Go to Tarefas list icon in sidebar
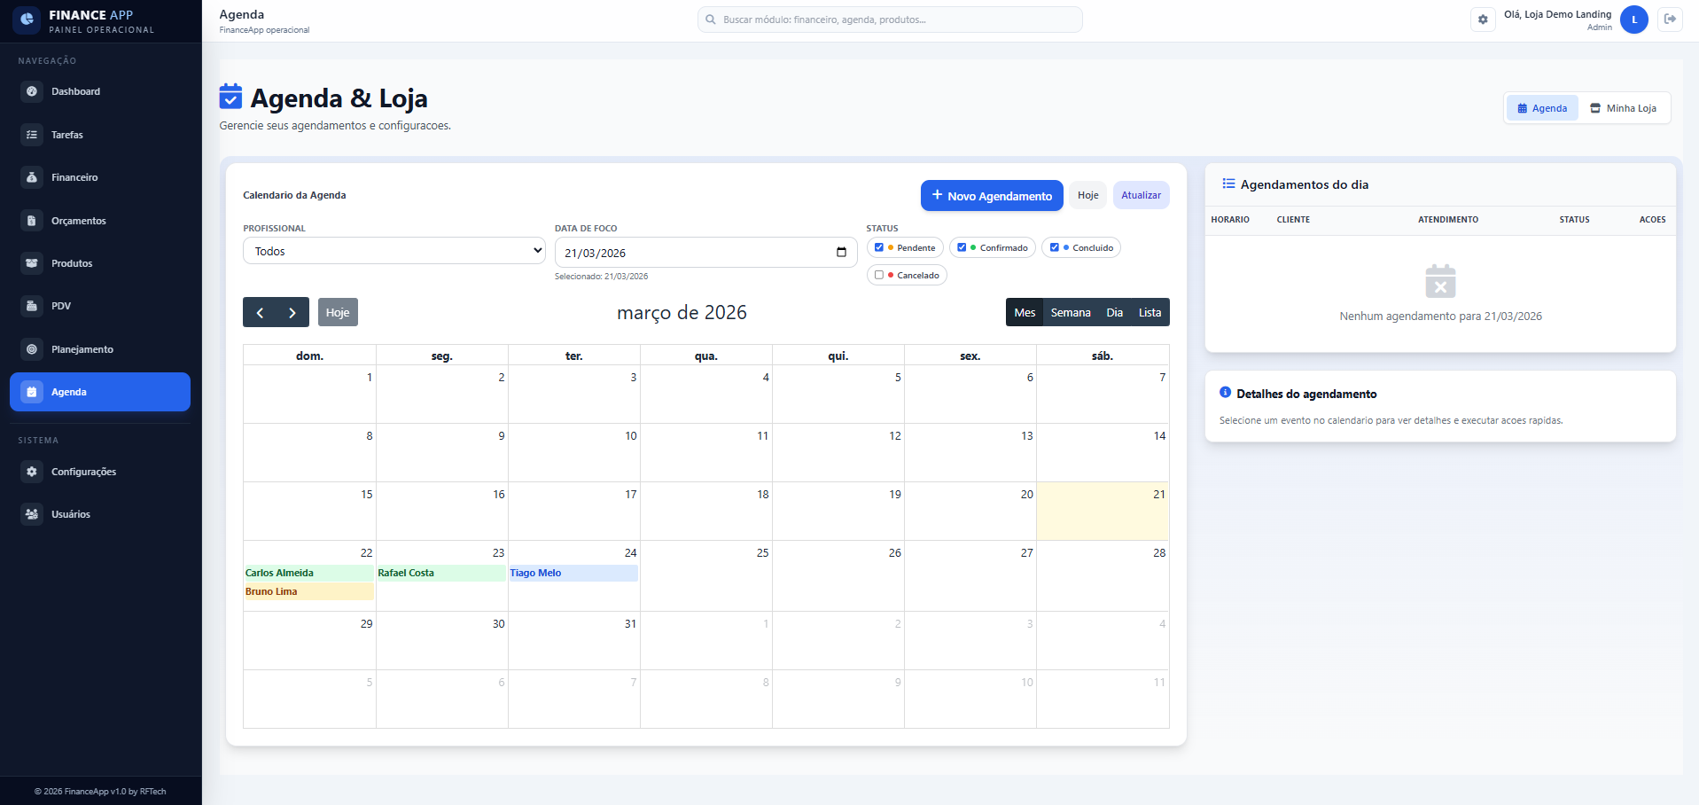This screenshot has height=805, width=1699. coord(32,135)
